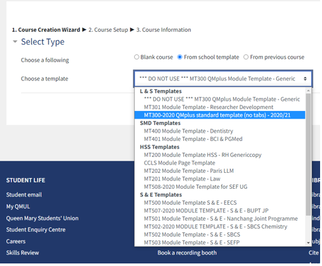322x266 pixels.
Task: Open the Careers footer link
Action: point(16,241)
